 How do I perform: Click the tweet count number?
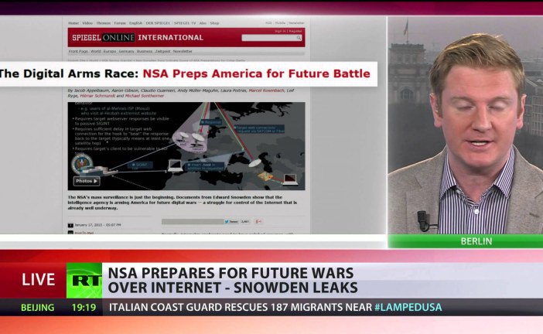click(245, 222)
